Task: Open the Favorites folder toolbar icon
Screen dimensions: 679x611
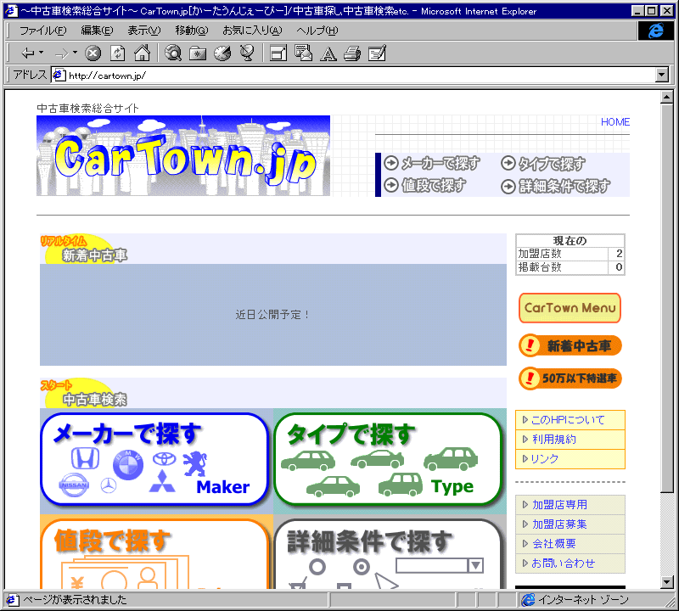Action: pyautogui.click(x=198, y=53)
